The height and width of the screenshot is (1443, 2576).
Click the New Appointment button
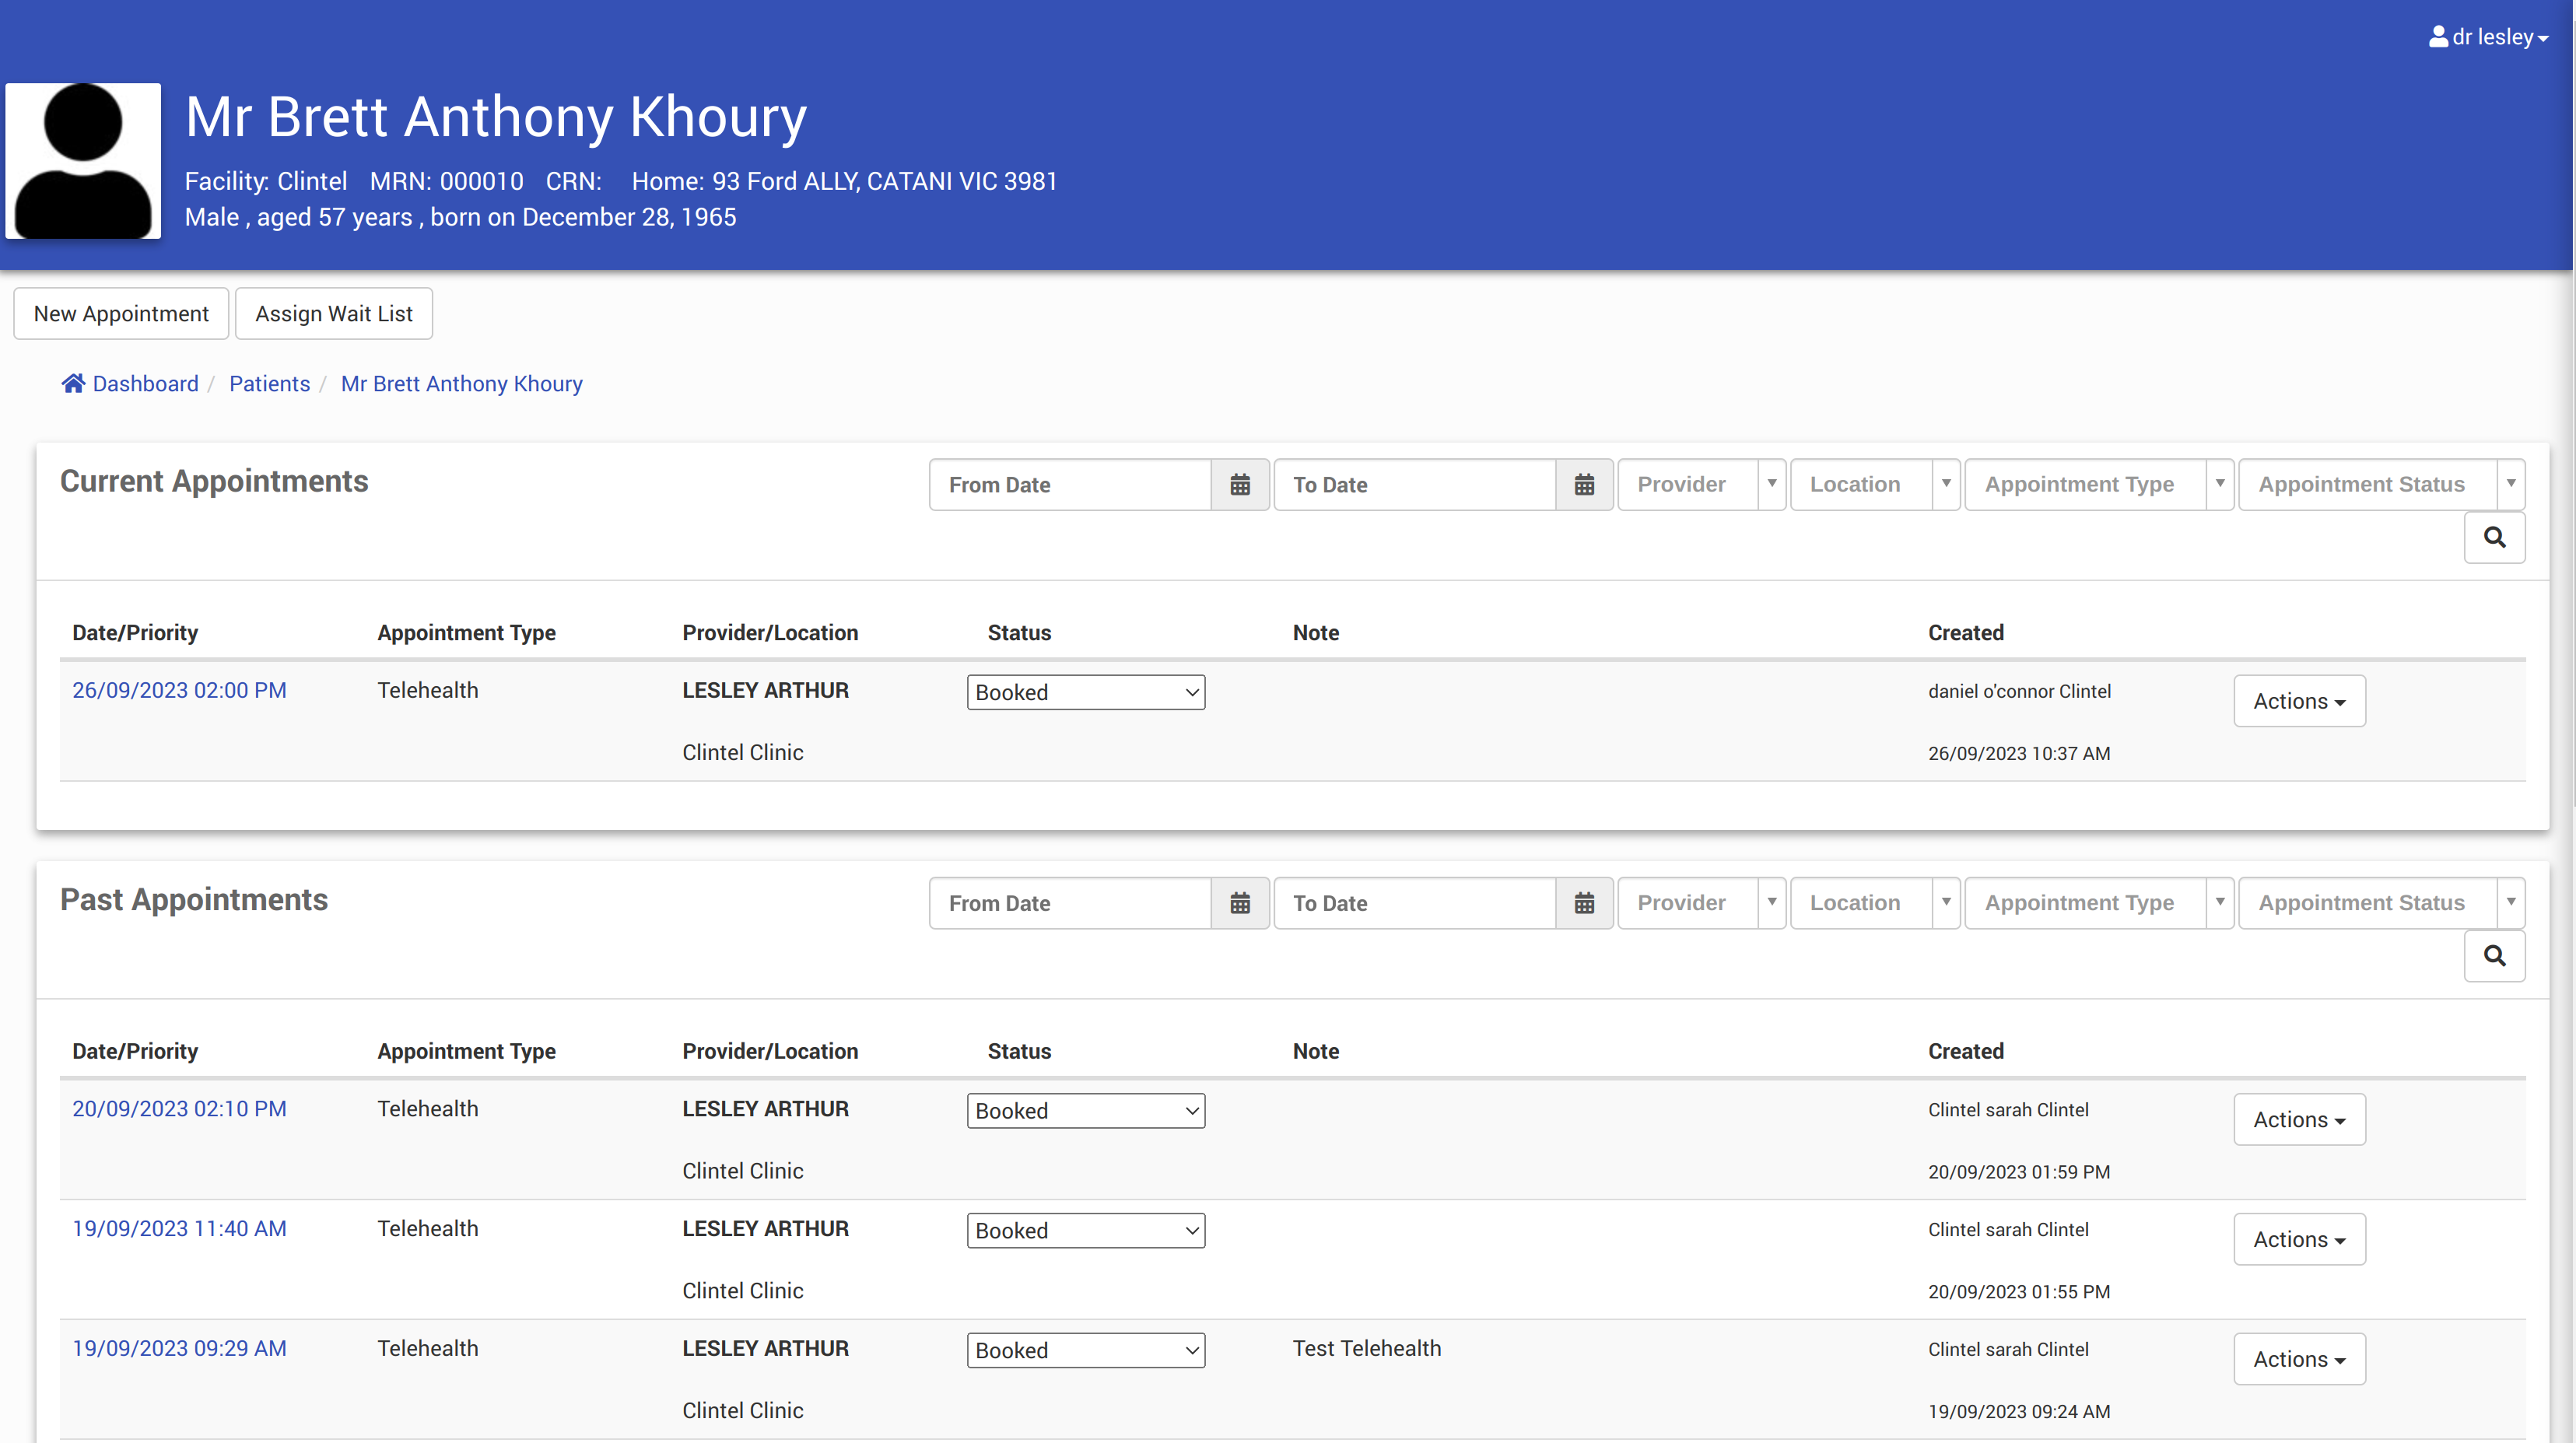(x=121, y=314)
